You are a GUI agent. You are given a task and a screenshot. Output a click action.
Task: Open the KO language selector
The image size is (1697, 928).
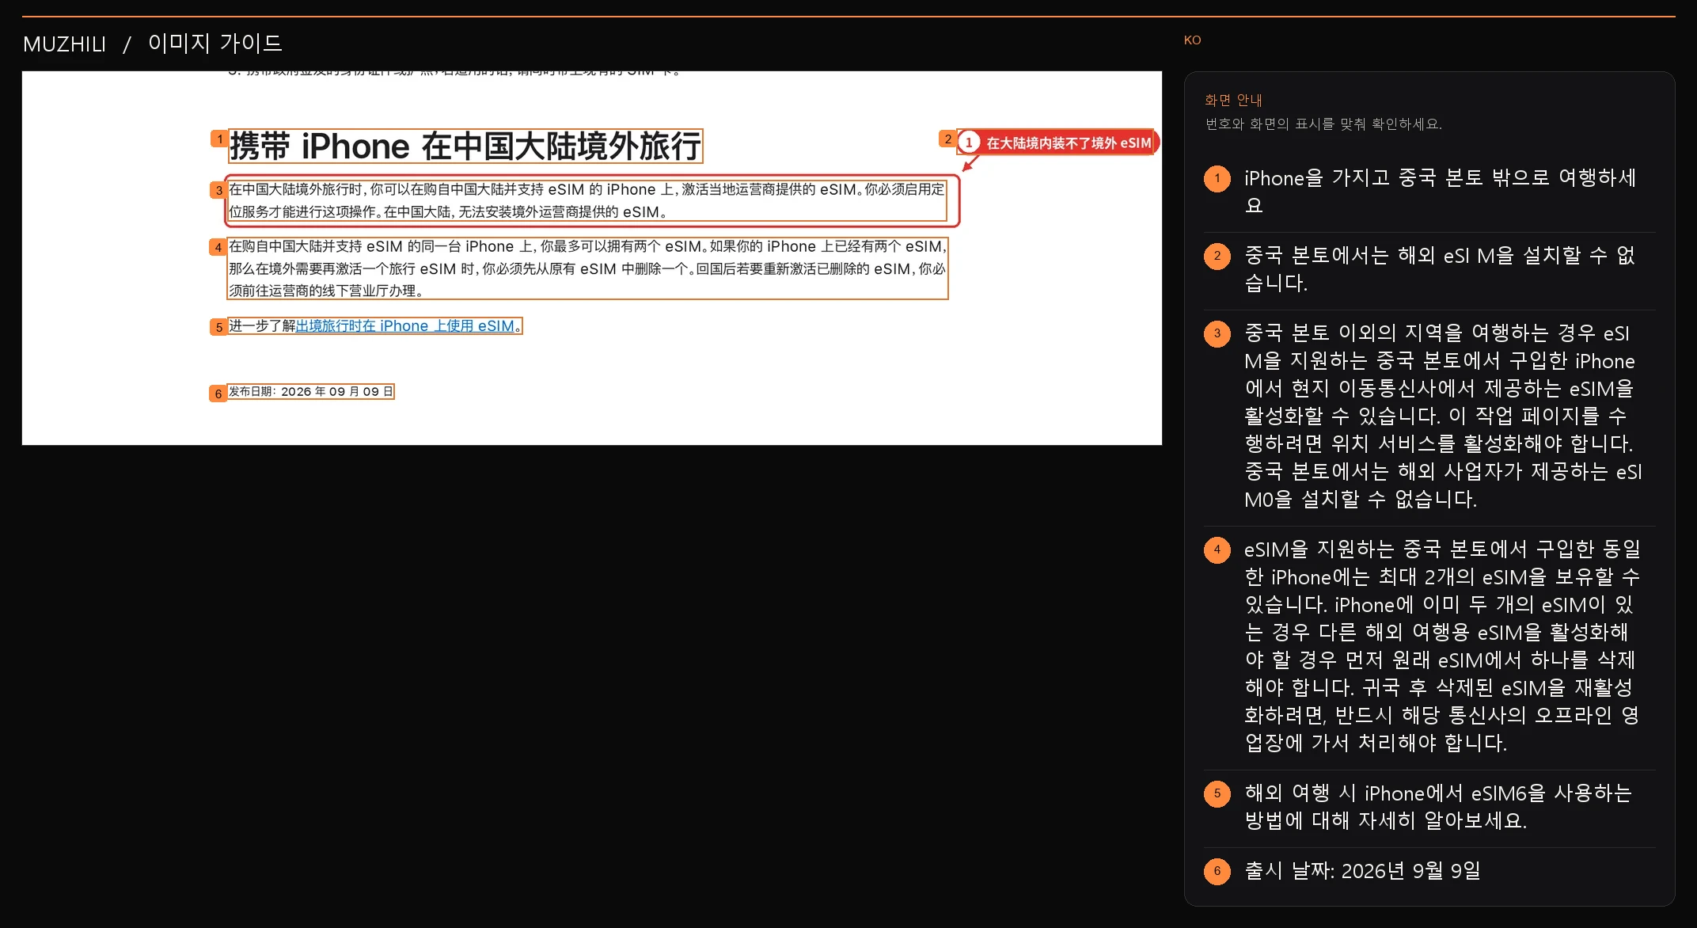click(x=1192, y=40)
